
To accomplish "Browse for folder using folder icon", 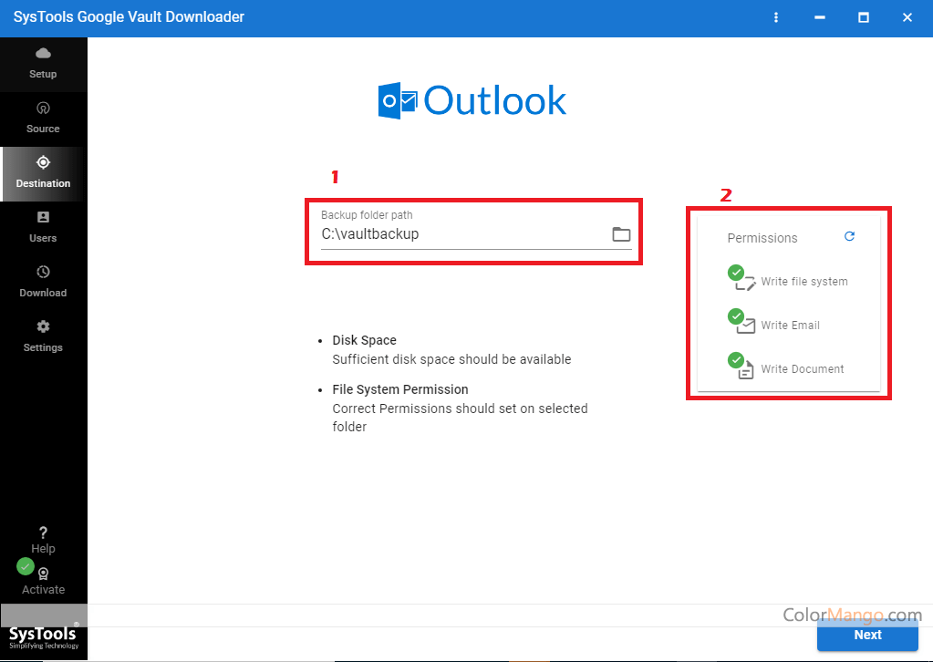I will coord(621,234).
